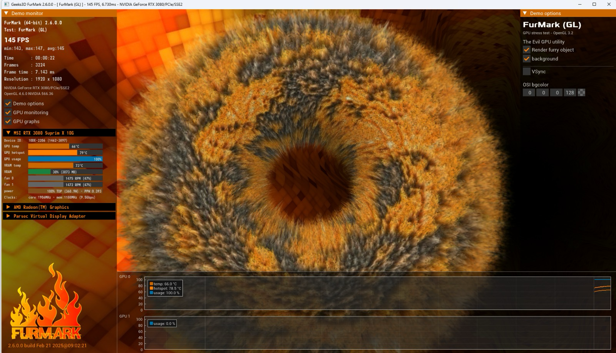616x353 pixels.
Task: Click the "usage: 100.0 %" legend entry
Action: tap(165, 293)
